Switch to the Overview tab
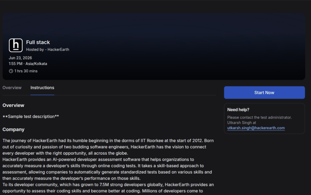This screenshot has height=195, width=311. 12,88
